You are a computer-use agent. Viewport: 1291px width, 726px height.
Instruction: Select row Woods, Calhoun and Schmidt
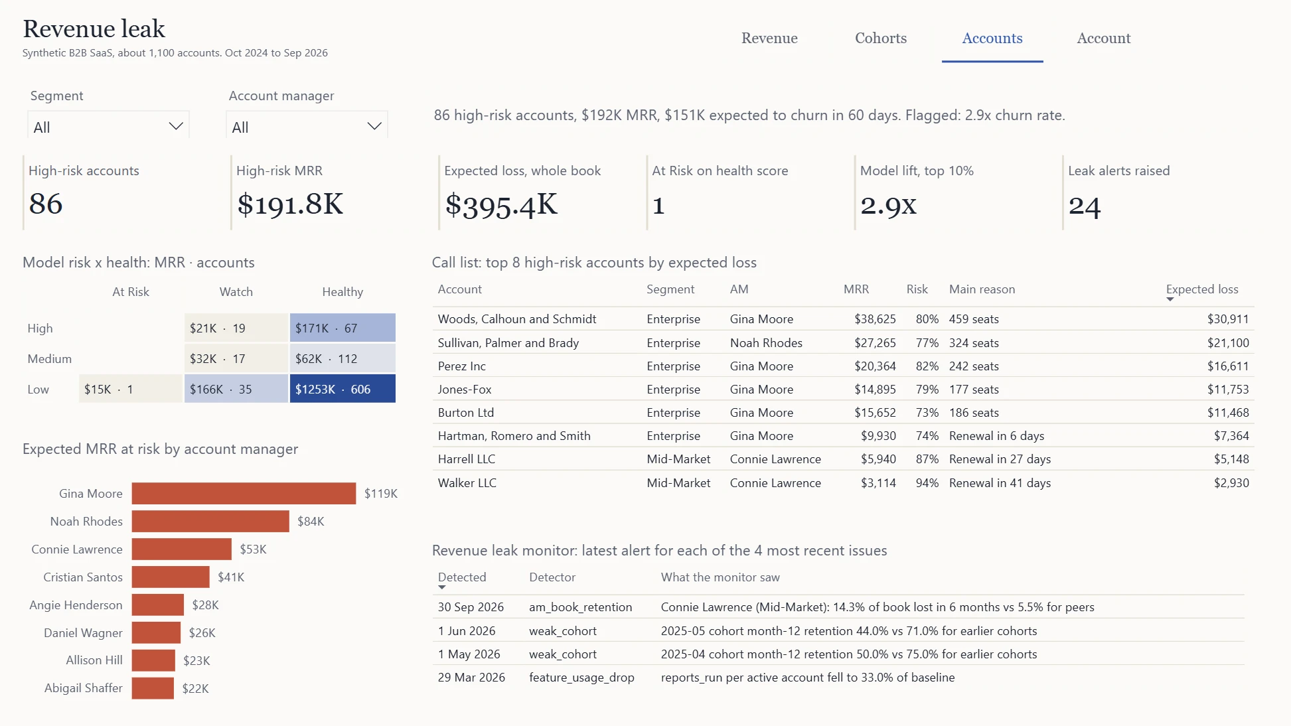coord(843,319)
